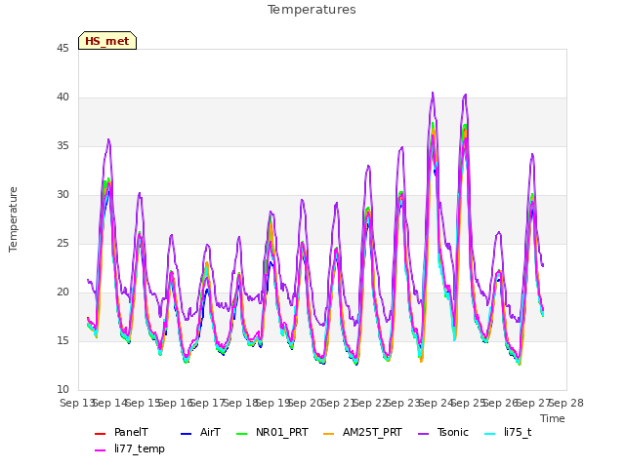This screenshot has height=468, width=625.
Task: Click the green NR01_PRT legend color marker
Action: coord(242,433)
